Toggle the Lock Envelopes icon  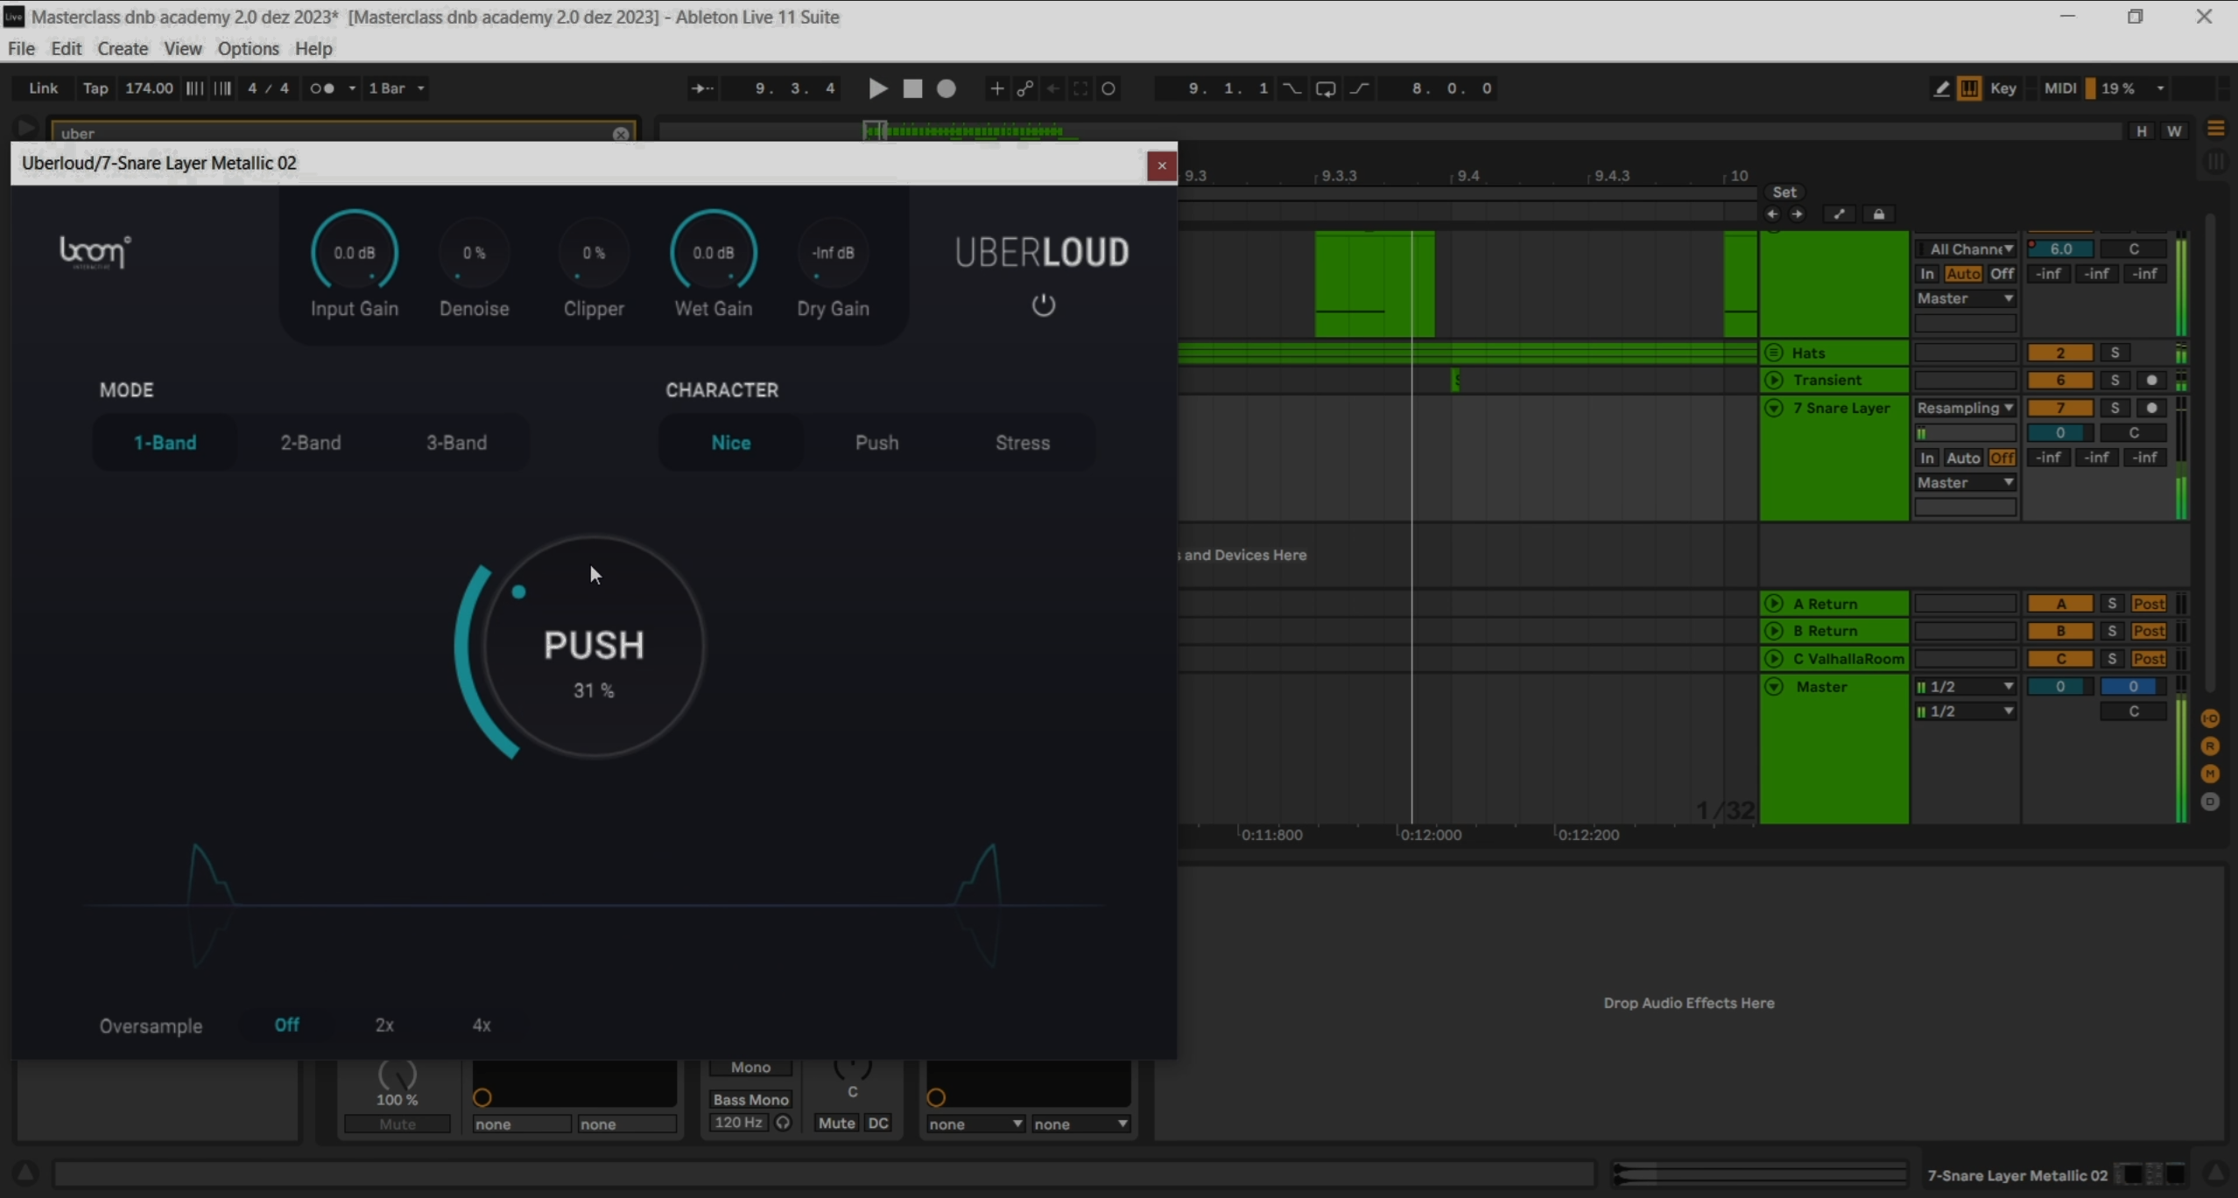pos(1878,214)
